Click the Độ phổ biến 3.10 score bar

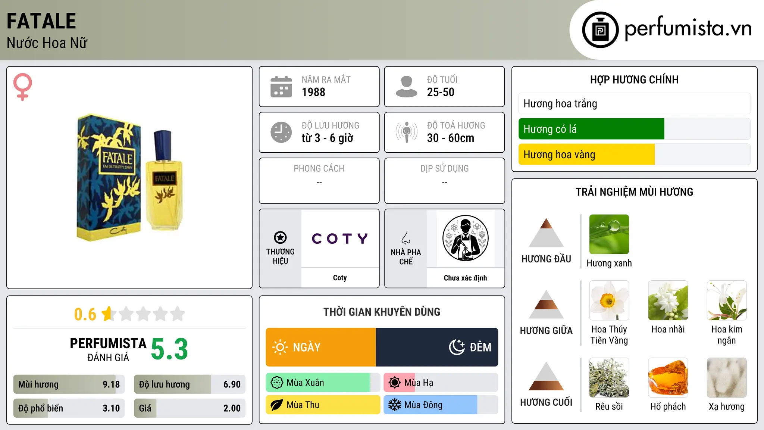point(69,408)
